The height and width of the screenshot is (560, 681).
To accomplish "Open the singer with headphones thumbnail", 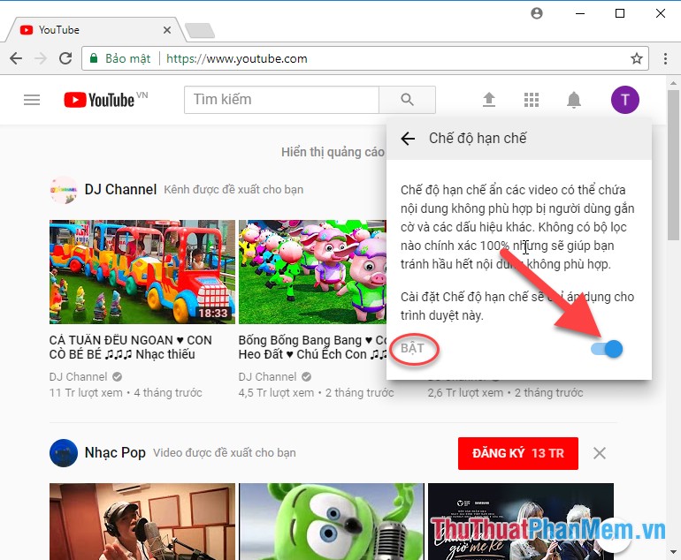I will pyautogui.click(x=142, y=521).
